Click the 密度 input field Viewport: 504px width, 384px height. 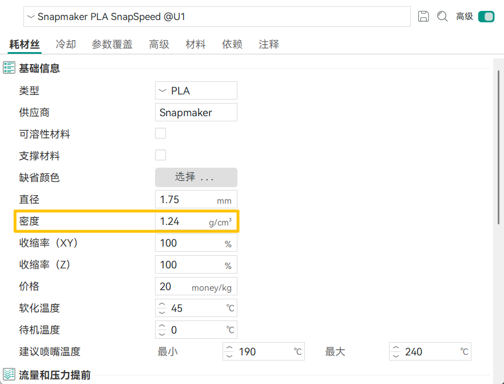[x=182, y=221]
